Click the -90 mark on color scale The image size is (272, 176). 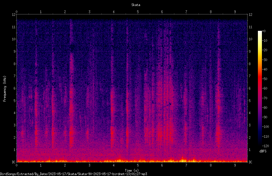click(265, 117)
